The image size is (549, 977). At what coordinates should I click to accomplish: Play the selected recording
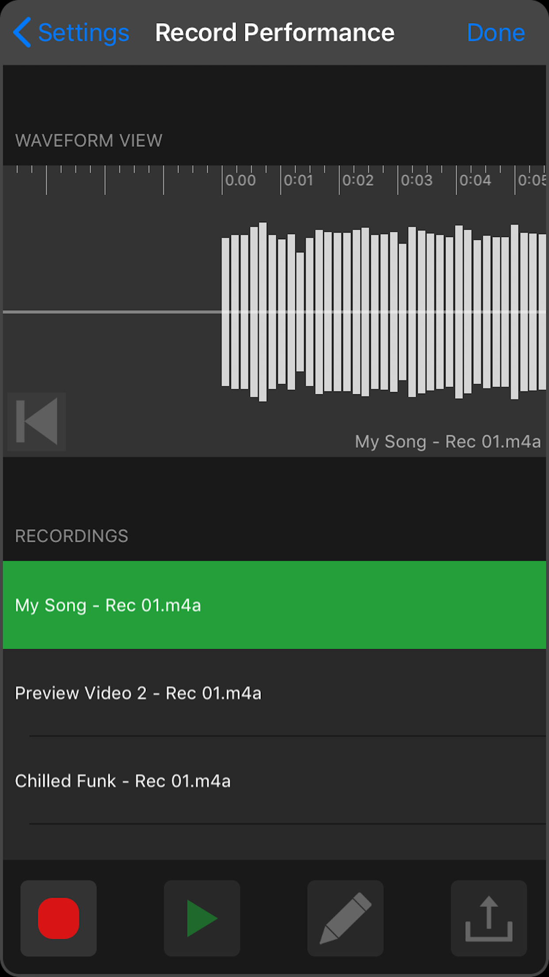click(x=202, y=918)
